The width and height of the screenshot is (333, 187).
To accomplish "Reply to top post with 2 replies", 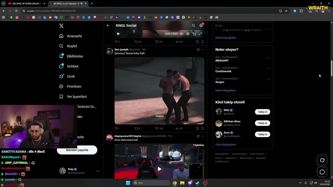I will pyautogui.click(x=117, y=42).
